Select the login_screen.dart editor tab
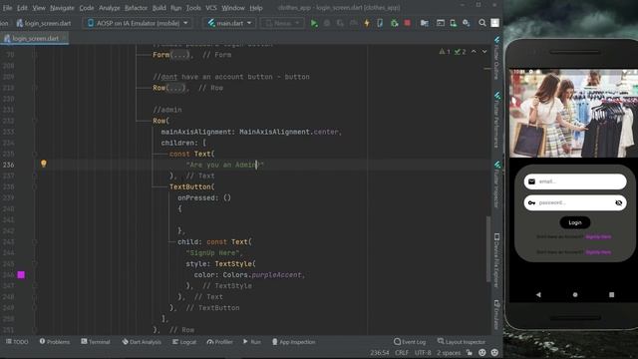The width and height of the screenshot is (638, 359). [35, 38]
